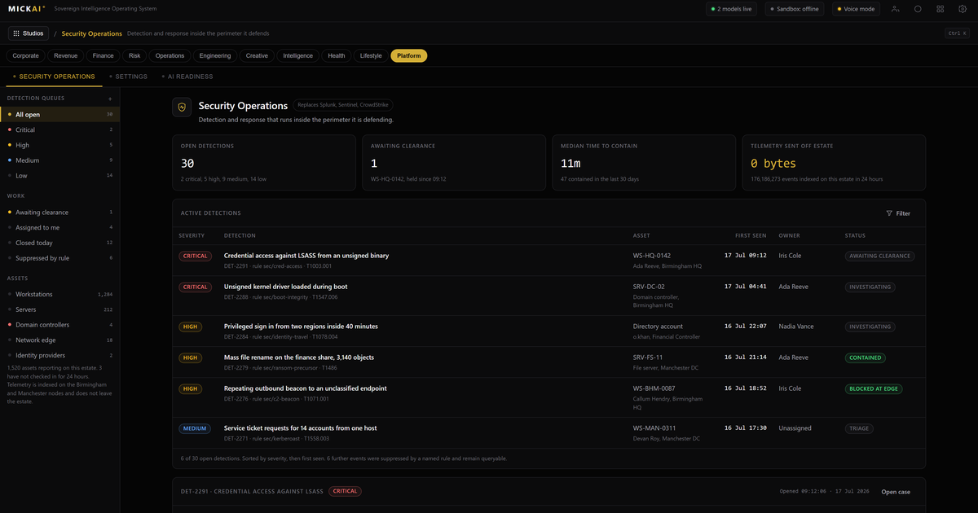Select the Finance studio tab
The image size is (978, 513).
coord(104,56)
